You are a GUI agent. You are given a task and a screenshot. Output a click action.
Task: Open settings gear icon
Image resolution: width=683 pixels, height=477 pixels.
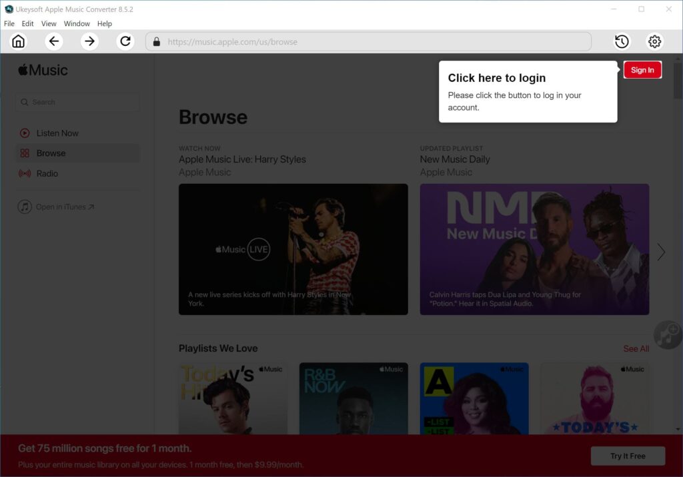(654, 41)
